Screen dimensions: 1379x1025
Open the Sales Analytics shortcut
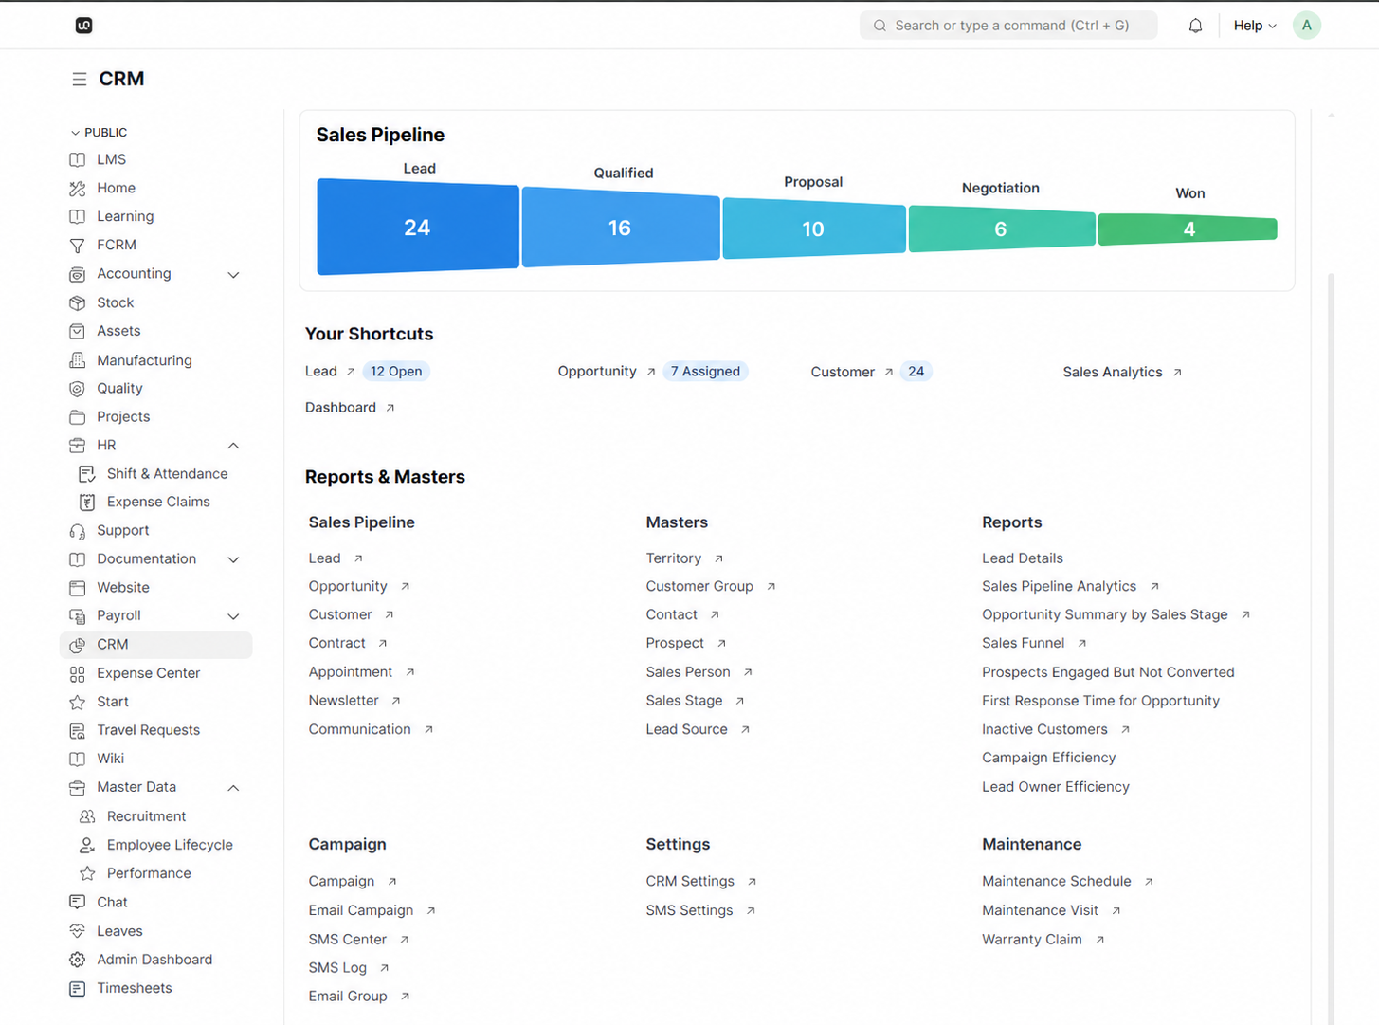1122,372
